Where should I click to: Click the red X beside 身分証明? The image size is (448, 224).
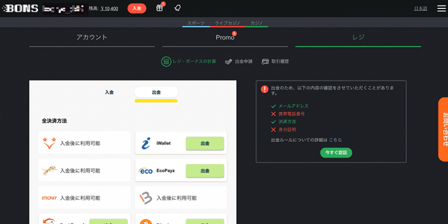pos(273,130)
